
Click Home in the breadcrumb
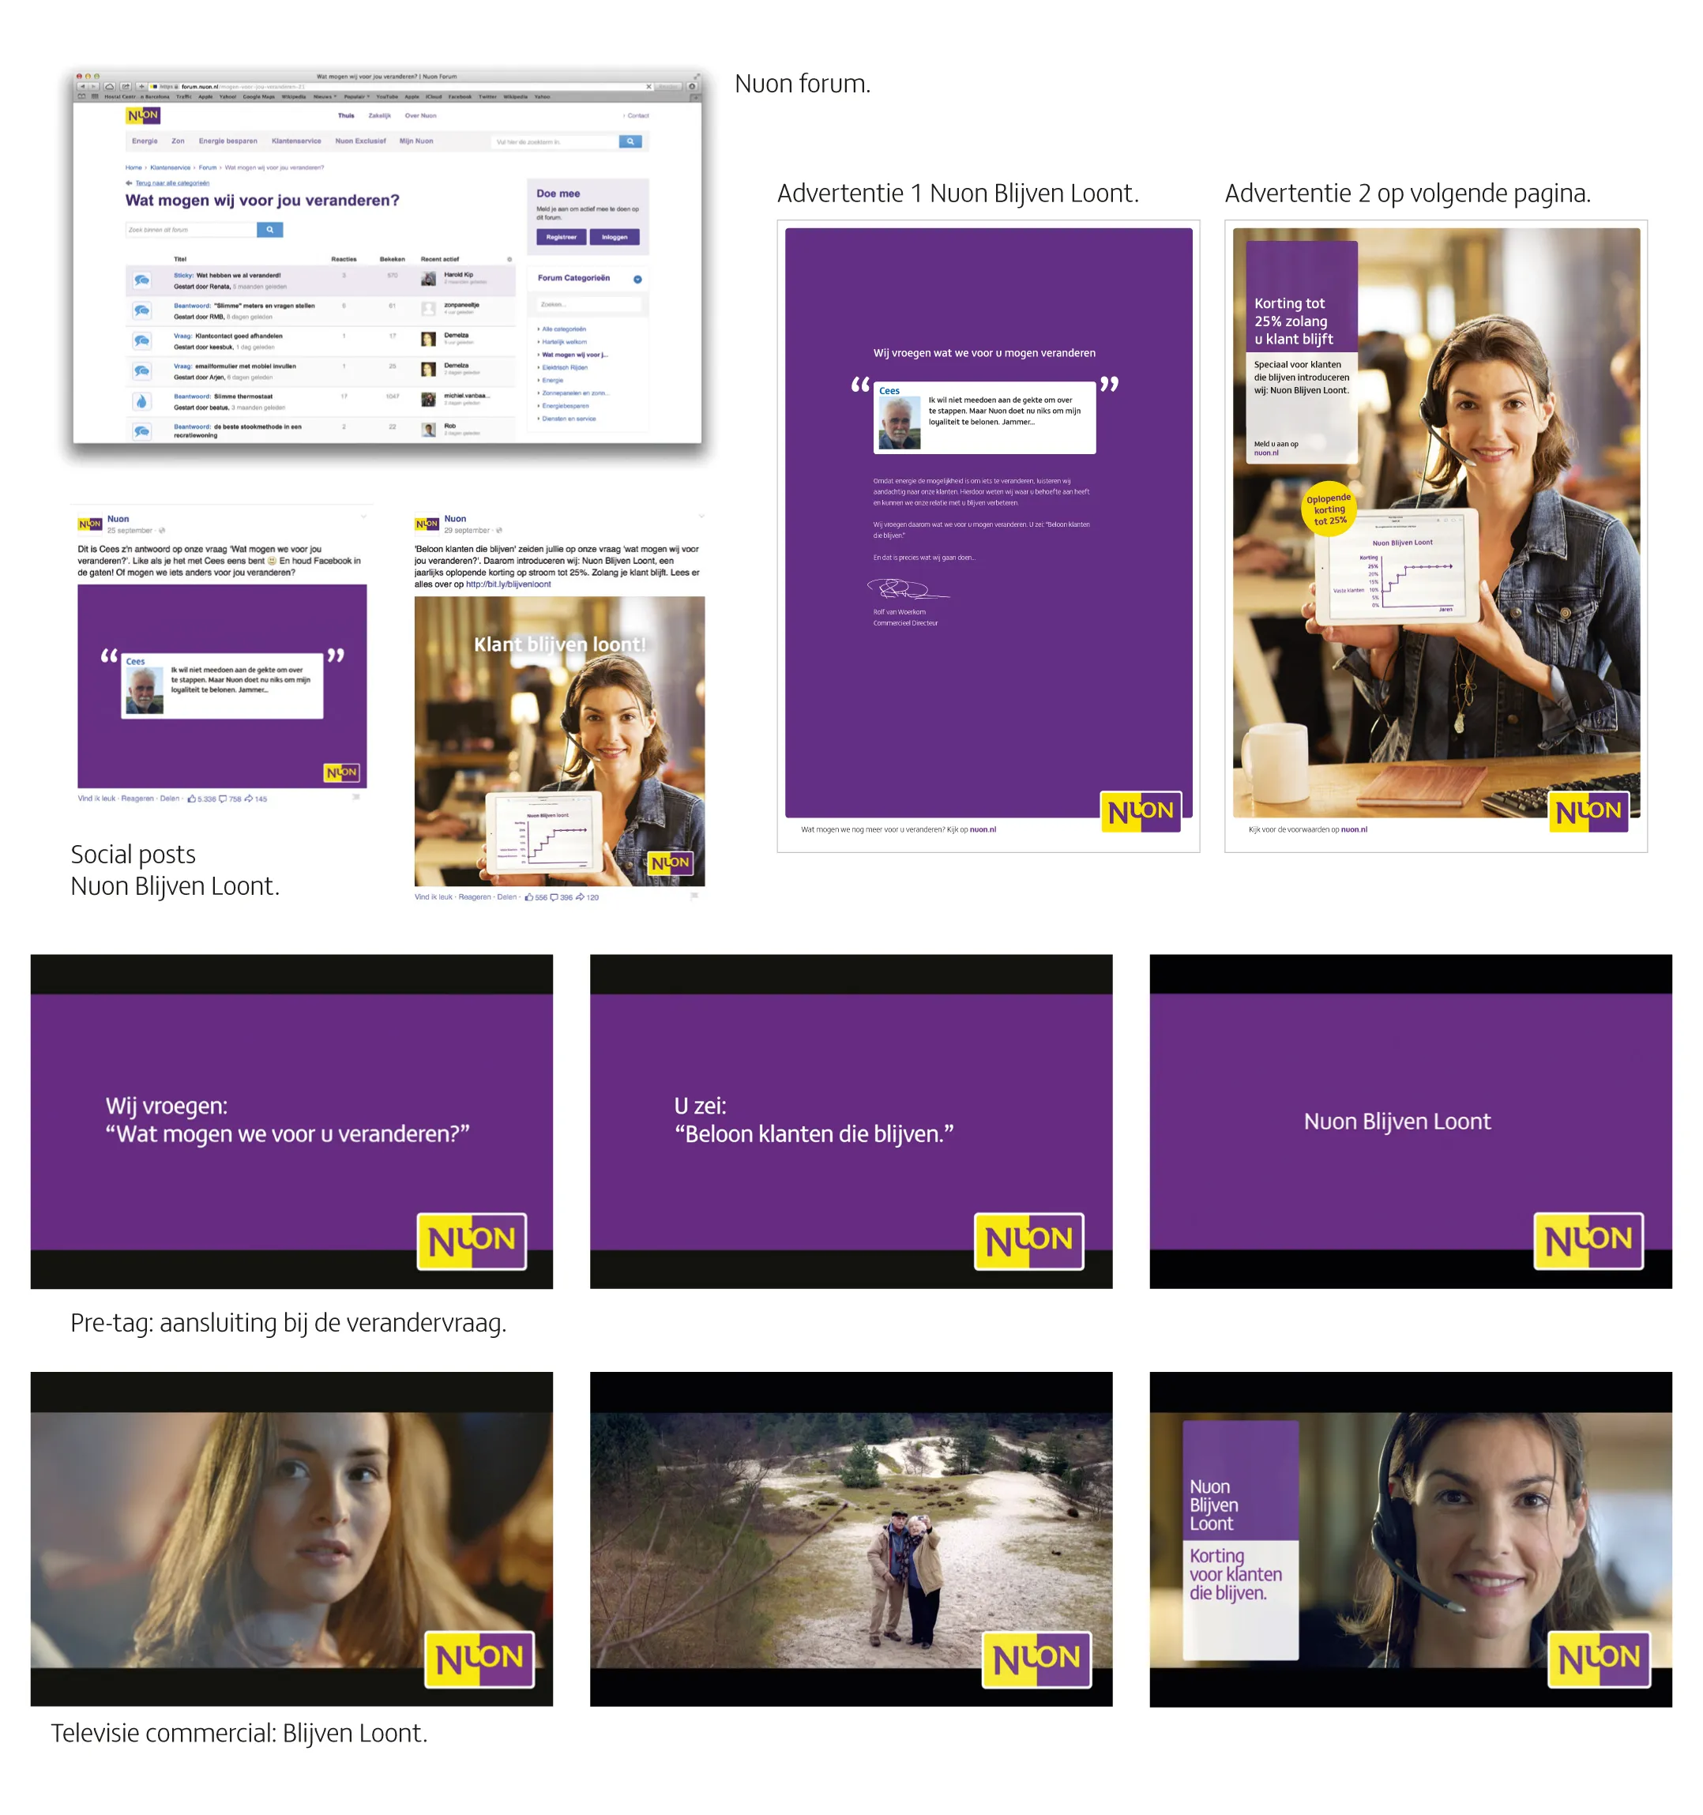coord(134,168)
